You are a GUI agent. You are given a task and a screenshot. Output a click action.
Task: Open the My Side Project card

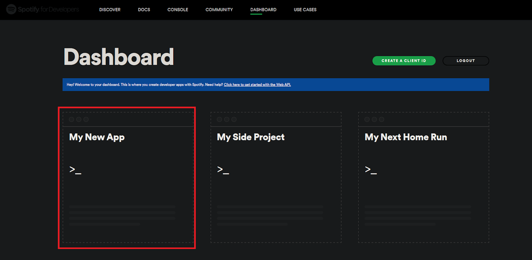coord(276,177)
